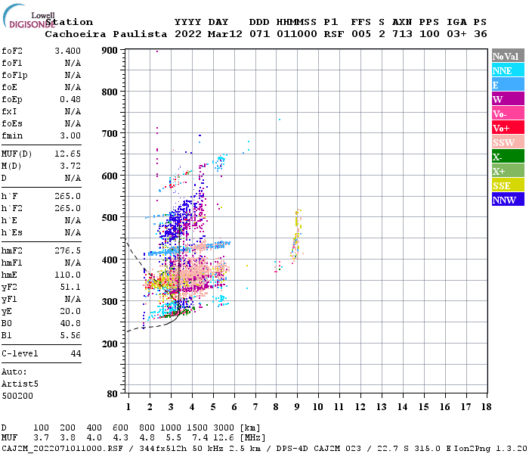
Task: Click the 500 km height axis label
Action: click(x=110, y=218)
